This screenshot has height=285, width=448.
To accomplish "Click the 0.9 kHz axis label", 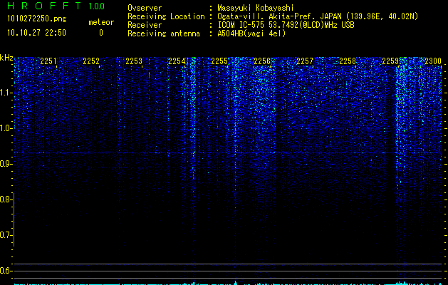I will 6,164.
